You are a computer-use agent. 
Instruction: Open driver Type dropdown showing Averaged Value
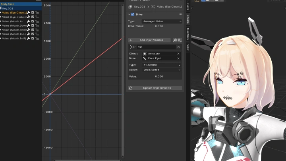tap(162, 21)
